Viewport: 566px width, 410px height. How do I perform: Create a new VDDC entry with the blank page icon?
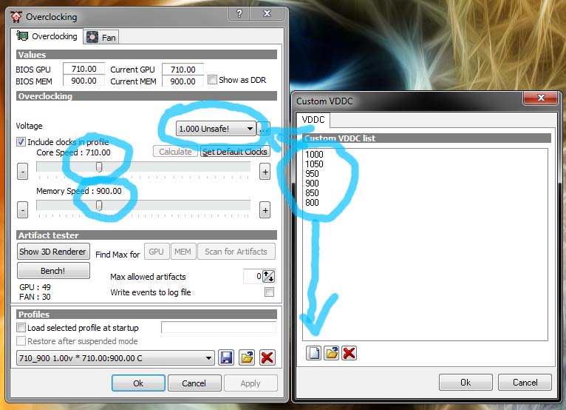coord(313,353)
